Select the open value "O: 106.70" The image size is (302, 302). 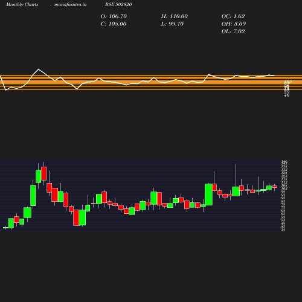click(x=114, y=16)
